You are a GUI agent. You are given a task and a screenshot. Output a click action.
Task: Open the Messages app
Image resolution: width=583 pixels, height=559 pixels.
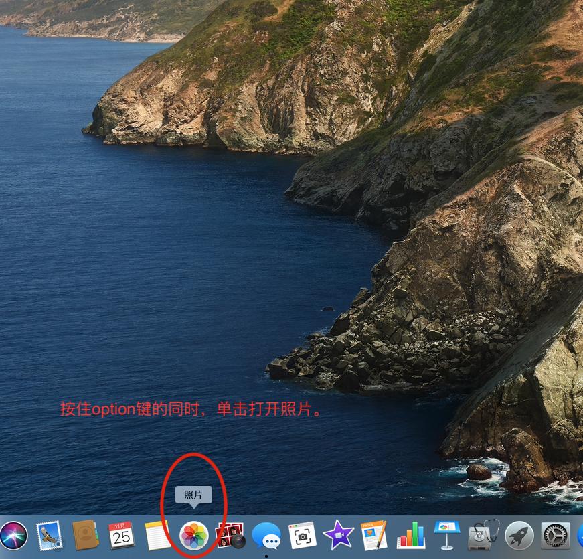tap(267, 536)
